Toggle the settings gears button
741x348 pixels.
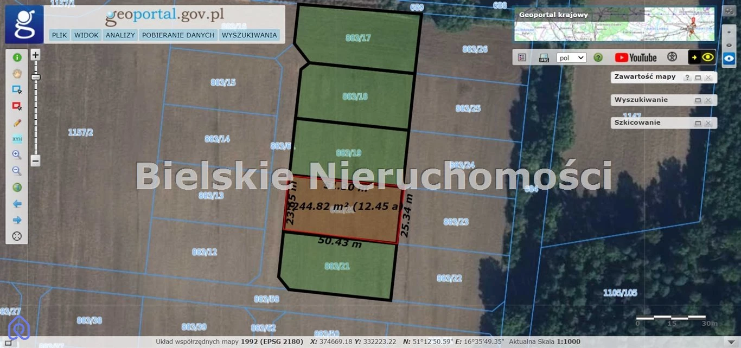click(730, 11)
